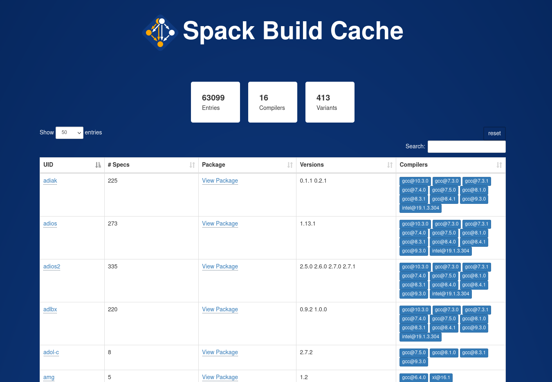Click gcc@7.3.1 tag in adios2 row
The image size is (552, 382).
click(476, 267)
